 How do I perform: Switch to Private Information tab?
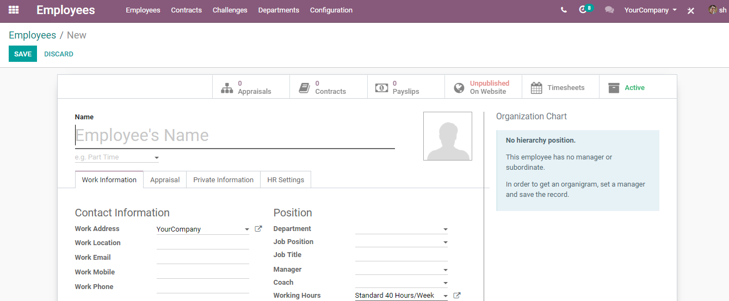[224, 180]
